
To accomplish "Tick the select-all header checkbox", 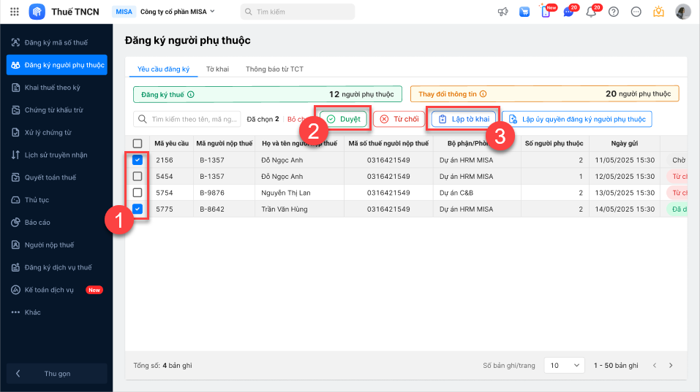I will [x=138, y=144].
